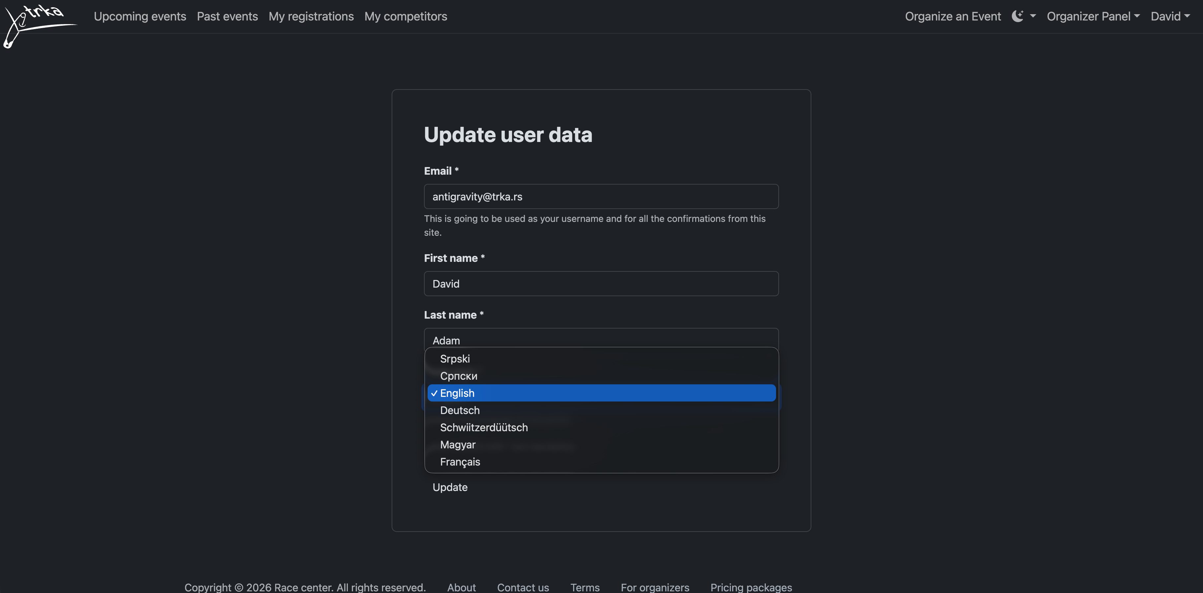Open My registrations

click(x=311, y=16)
